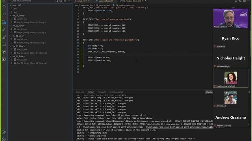Click third CMake Project Outline header action icon
The height and width of the screenshot is (141, 252).
click(65, 1)
